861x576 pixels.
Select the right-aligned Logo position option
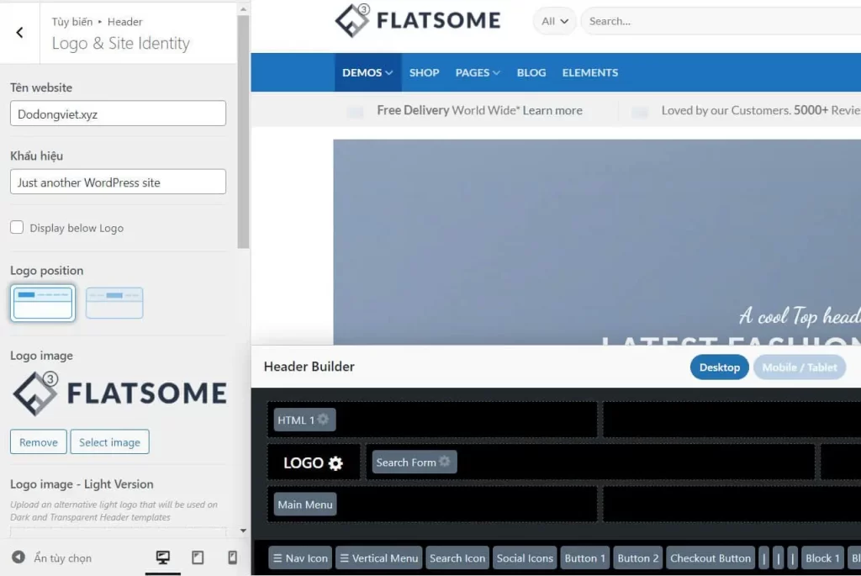(x=114, y=303)
